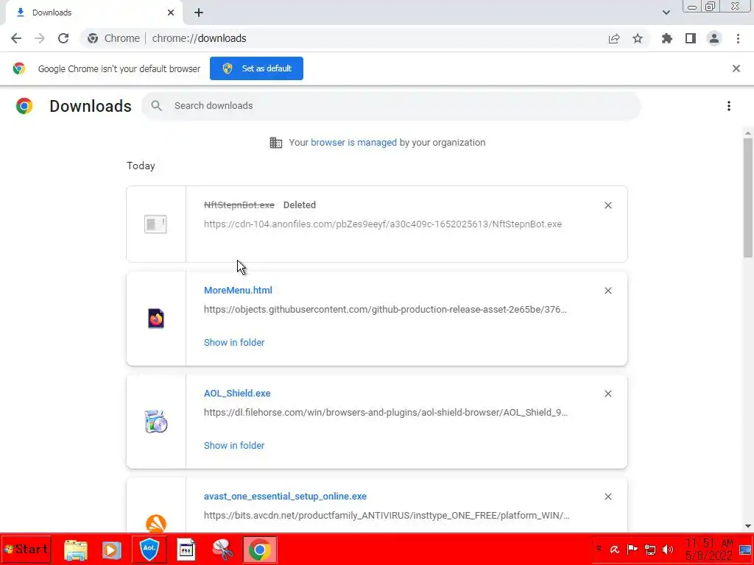The height and width of the screenshot is (565, 754).
Task: Click the scrollbar down arrow
Action: pos(748,526)
